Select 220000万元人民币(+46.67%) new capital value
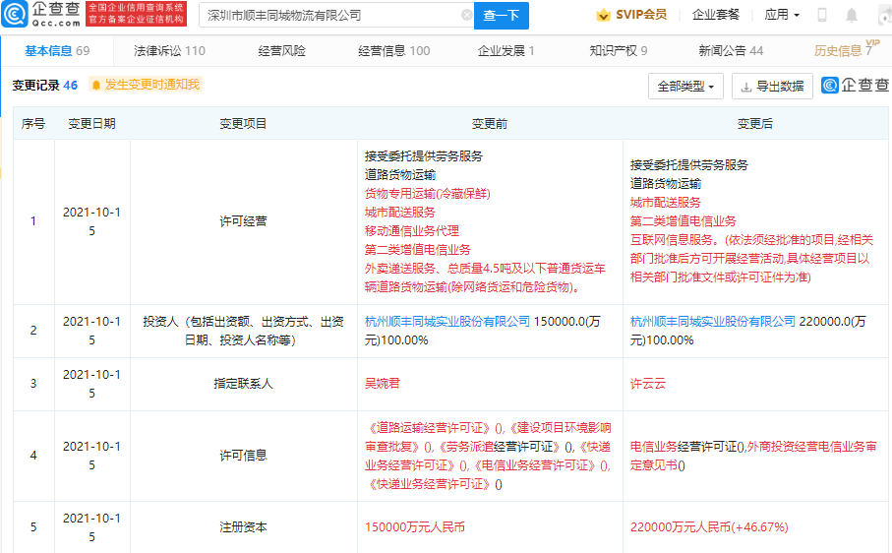The height and width of the screenshot is (553, 892). [x=709, y=527]
